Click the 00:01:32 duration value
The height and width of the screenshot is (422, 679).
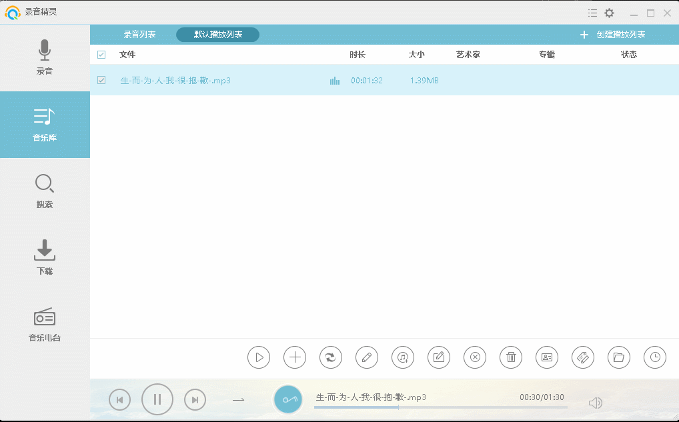click(367, 81)
